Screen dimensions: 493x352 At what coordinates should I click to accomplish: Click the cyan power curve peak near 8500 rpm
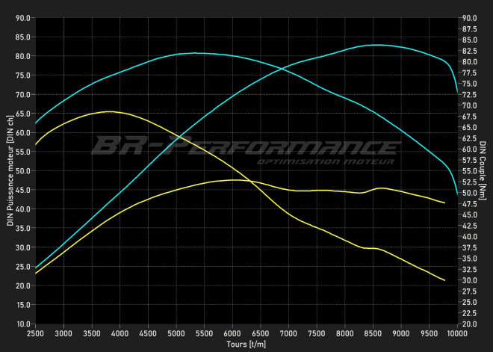click(x=379, y=45)
